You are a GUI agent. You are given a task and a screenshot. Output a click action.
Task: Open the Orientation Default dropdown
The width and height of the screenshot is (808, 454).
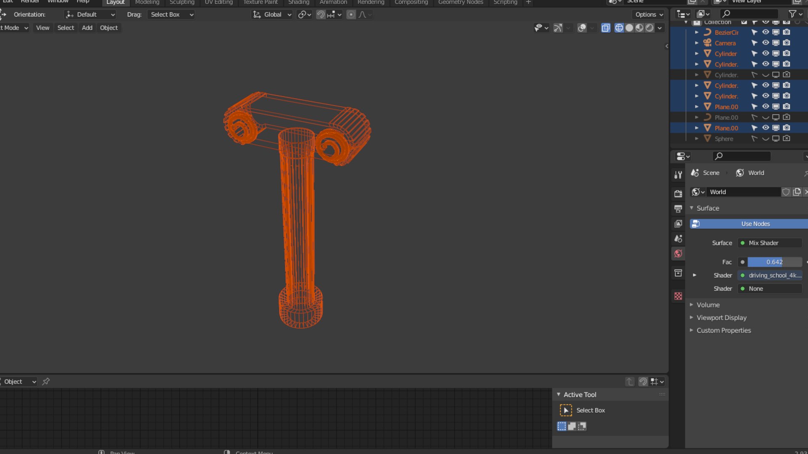point(90,15)
